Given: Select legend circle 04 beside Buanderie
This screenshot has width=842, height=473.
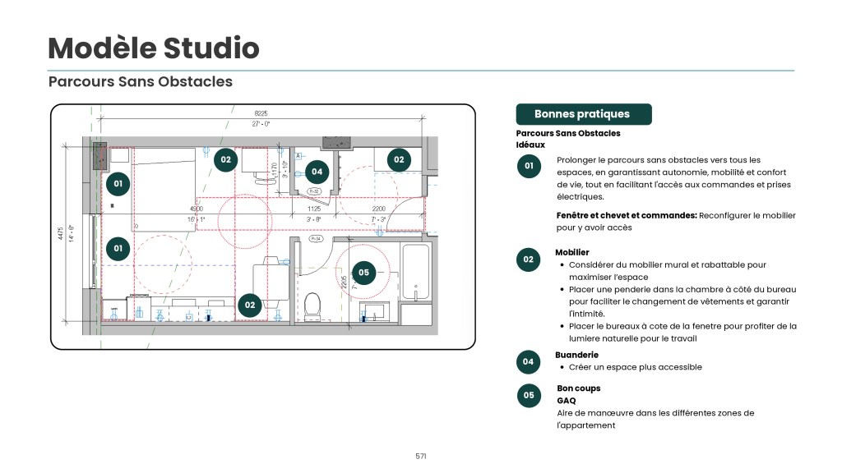Looking at the screenshot, I should click(x=529, y=362).
